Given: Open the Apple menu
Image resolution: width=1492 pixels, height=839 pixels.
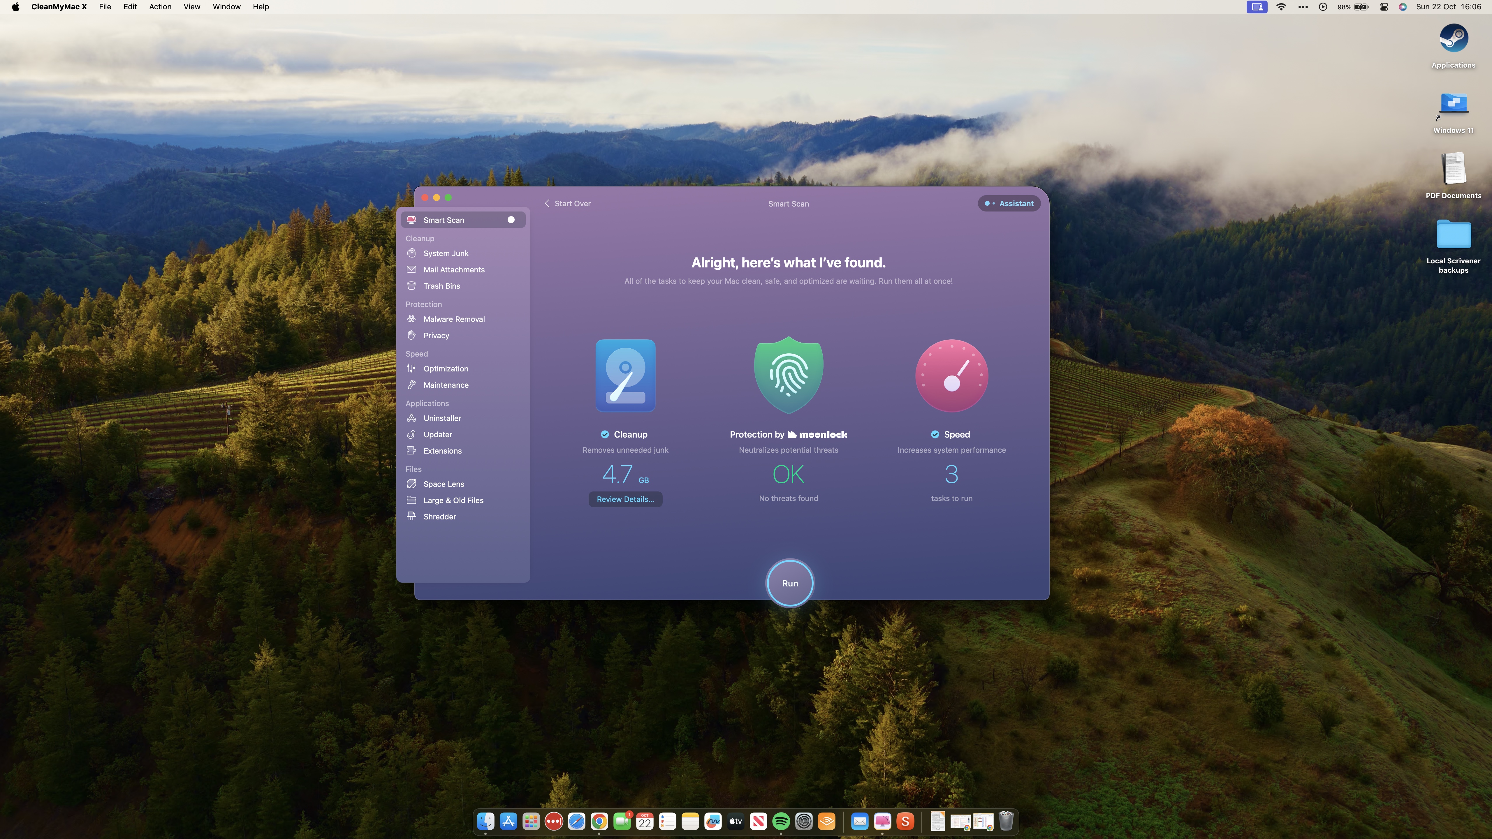Looking at the screenshot, I should [16, 7].
